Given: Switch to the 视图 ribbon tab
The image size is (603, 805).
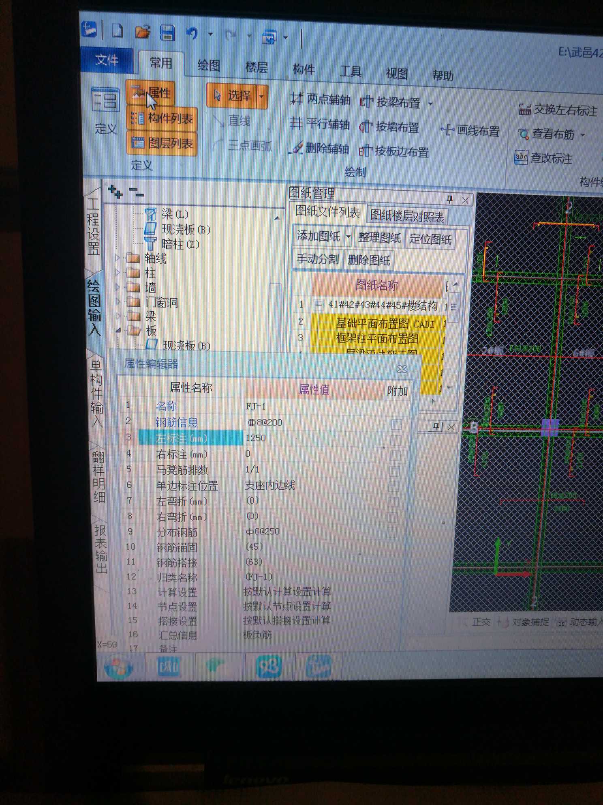Looking at the screenshot, I should pos(396,73).
